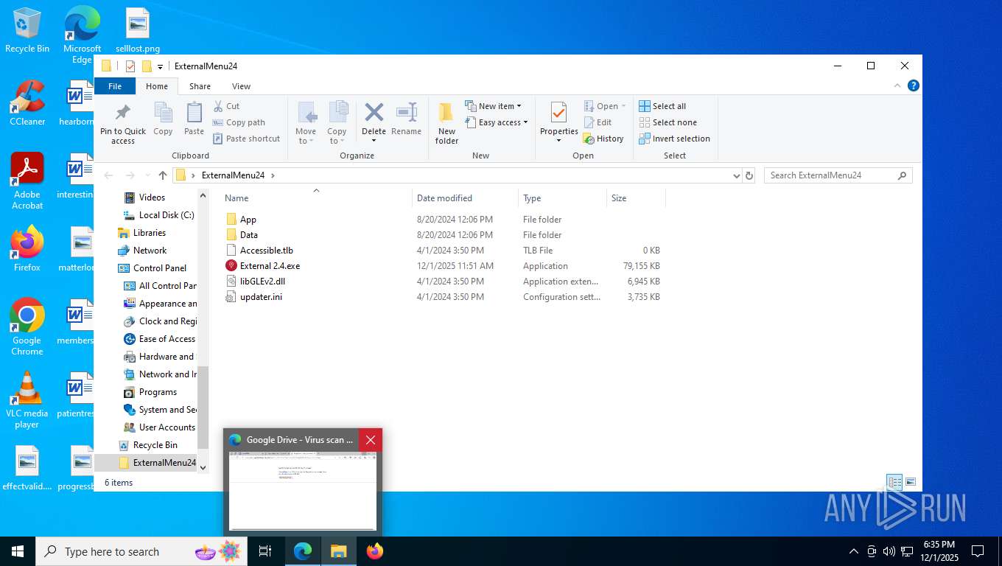The width and height of the screenshot is (1002, 566).
Task: Select Accessible.tlb file
Action: (266, 251)
